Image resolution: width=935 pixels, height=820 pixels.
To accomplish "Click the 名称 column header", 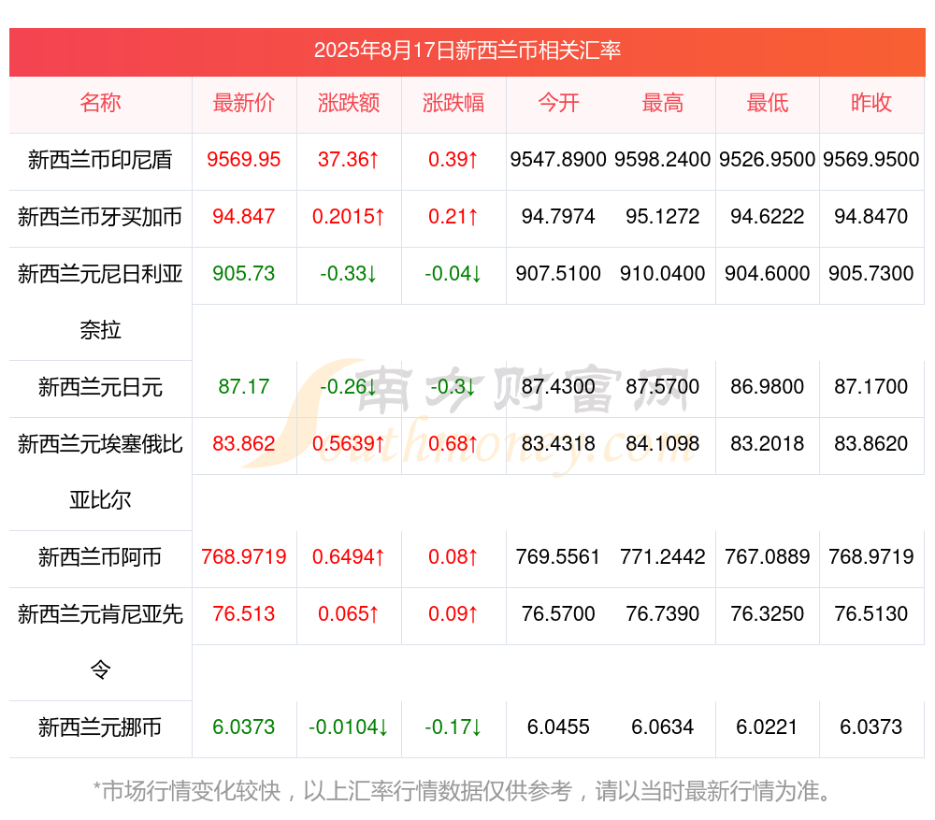I will coord(100,103).
